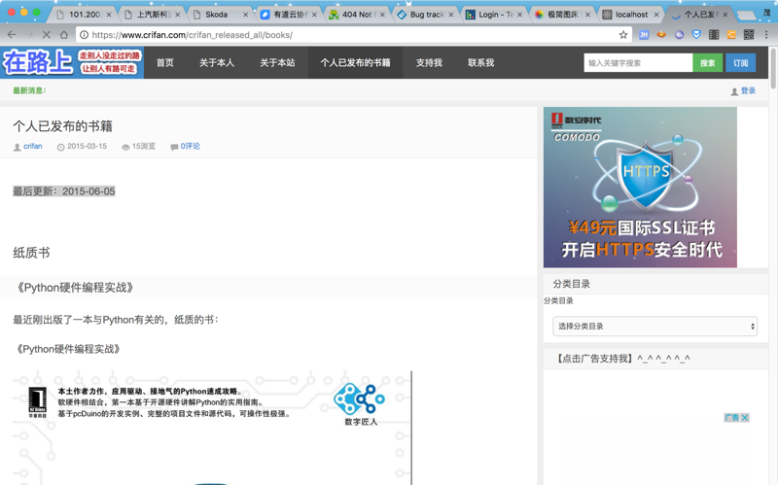Focus the 输入关键字搜索 search box
Screen dimensions: 778x485
[638, 63]
